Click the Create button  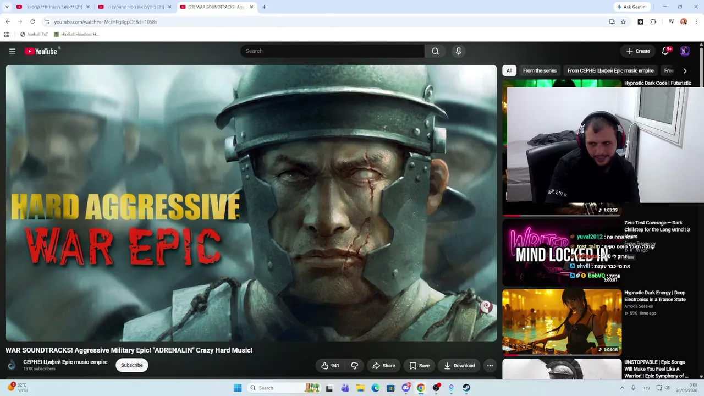tap(638, 51)
